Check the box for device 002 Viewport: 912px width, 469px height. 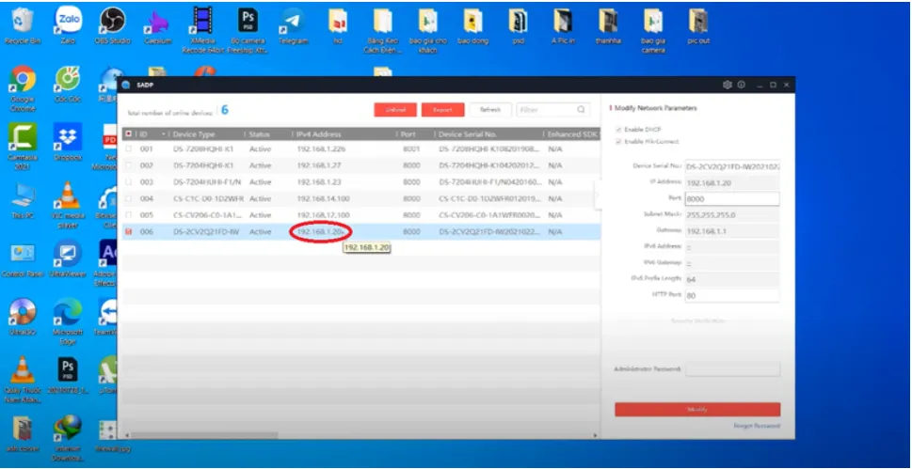pyautogui.click(x=129, y=165)
